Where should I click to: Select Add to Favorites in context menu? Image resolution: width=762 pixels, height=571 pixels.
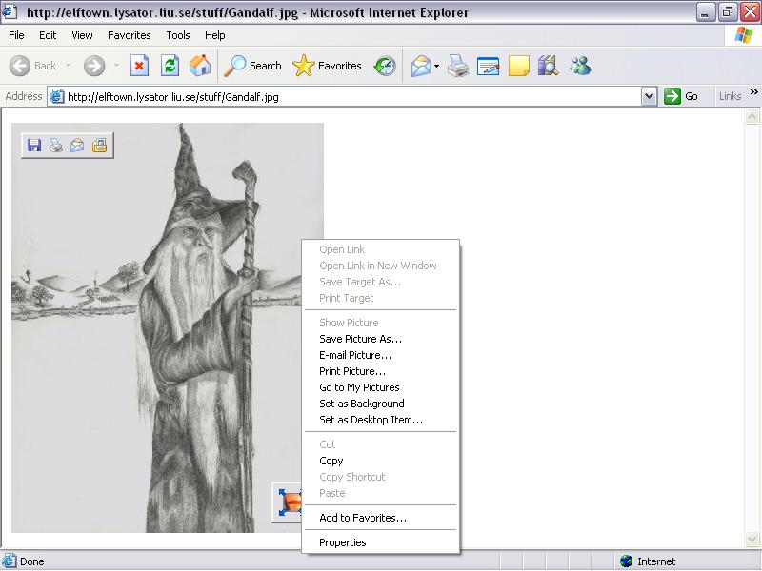(380, 518)
